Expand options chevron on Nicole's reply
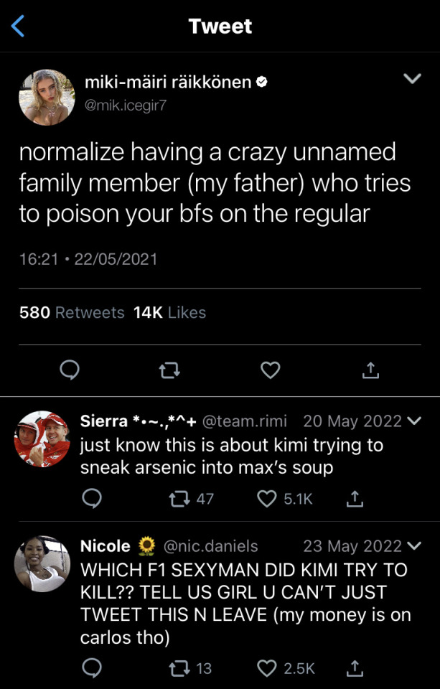 pos(414,546)
